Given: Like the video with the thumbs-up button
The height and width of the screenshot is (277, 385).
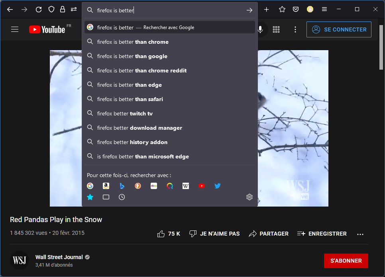Looking at the screenshot, I should (169, 234).
